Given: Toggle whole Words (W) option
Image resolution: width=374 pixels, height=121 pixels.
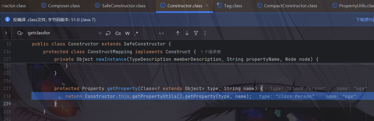Looking at the screenshot, I should pos(127,33).
